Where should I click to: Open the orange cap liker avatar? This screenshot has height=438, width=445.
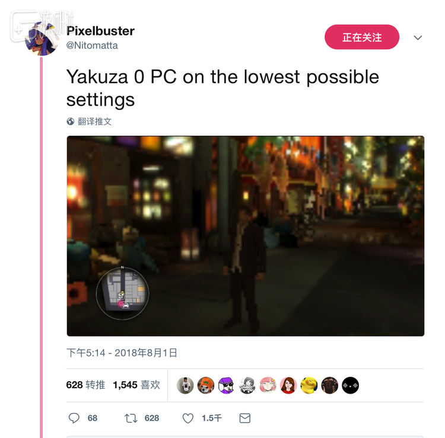[x=206, y=385]
